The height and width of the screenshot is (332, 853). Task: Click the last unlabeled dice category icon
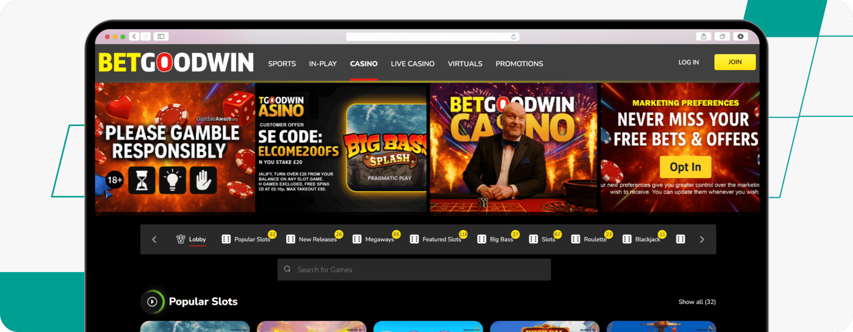pos(681,239)
